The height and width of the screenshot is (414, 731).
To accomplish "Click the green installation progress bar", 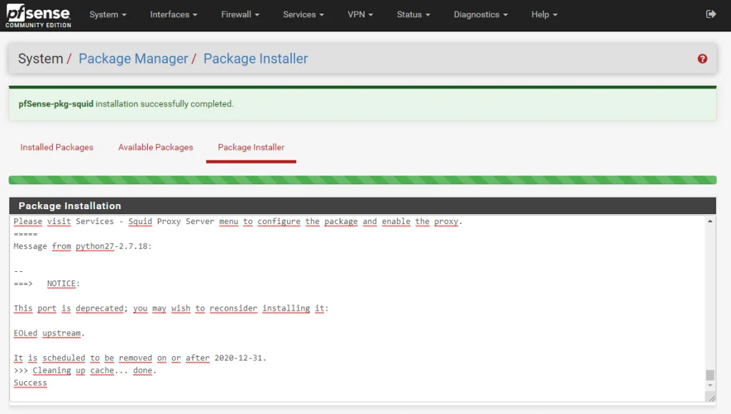I will point(363,180).
